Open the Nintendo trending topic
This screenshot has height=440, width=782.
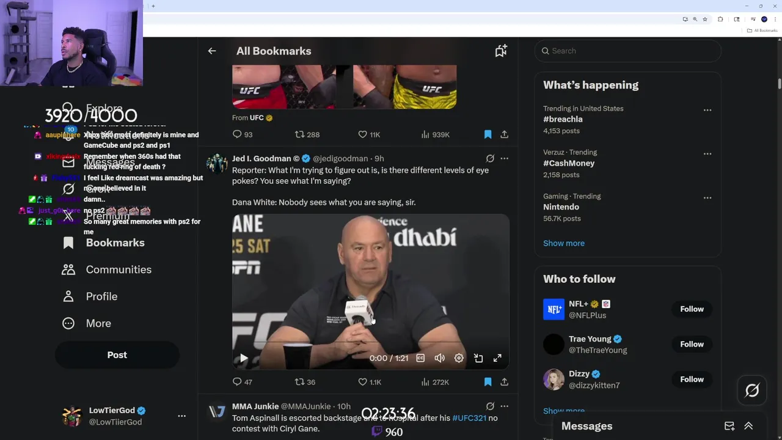point(561,207)
